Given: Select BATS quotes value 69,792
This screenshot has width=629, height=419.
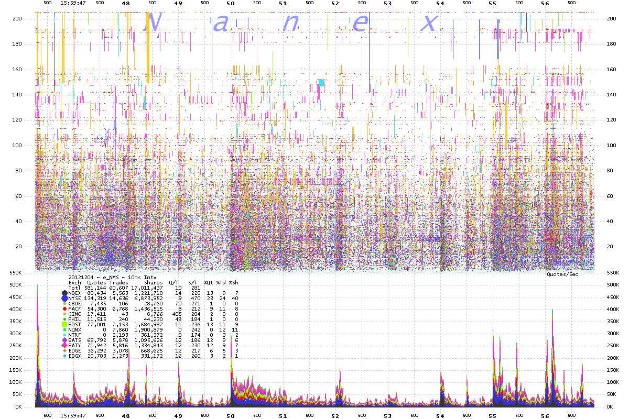Looking at the screenshot, I should 97,341.
